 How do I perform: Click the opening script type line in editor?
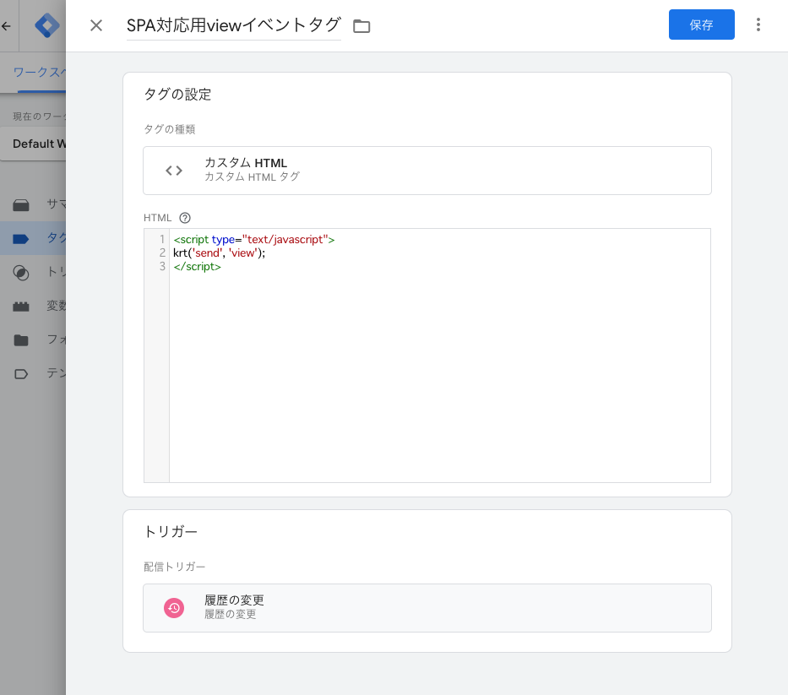pos(253,239)
